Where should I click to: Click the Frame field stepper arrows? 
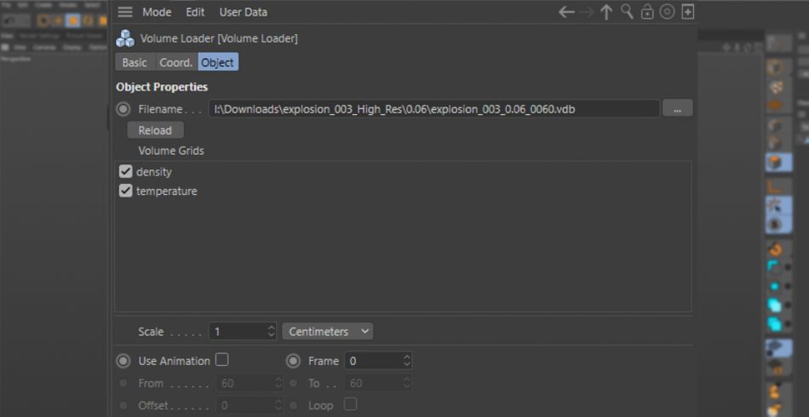point(406,361)
